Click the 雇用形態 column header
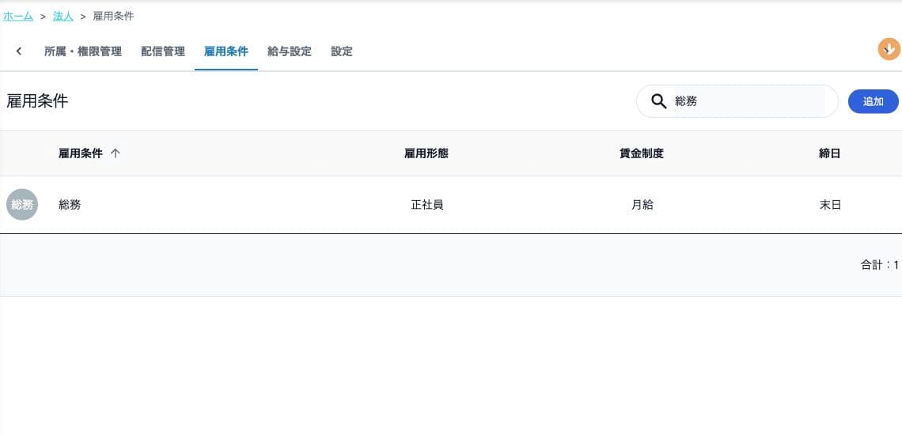902x435 pixels. point(426,153)
